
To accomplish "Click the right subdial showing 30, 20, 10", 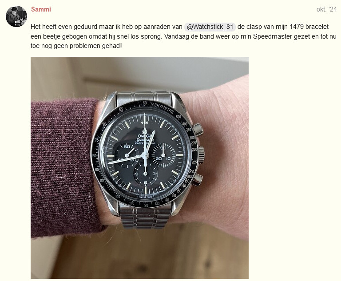I will tap(163, 155).
